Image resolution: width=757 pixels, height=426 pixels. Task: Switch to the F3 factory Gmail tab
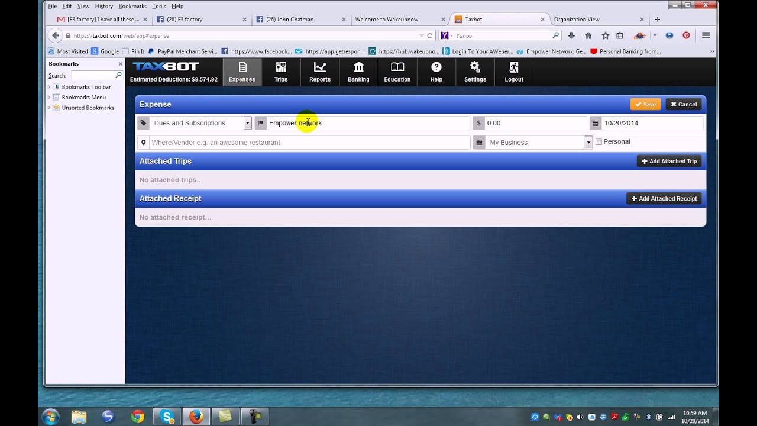[101, 19]
